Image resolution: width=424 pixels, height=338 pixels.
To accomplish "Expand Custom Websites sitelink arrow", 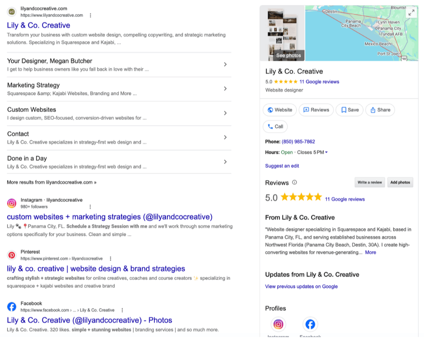I will pos(225,113).
